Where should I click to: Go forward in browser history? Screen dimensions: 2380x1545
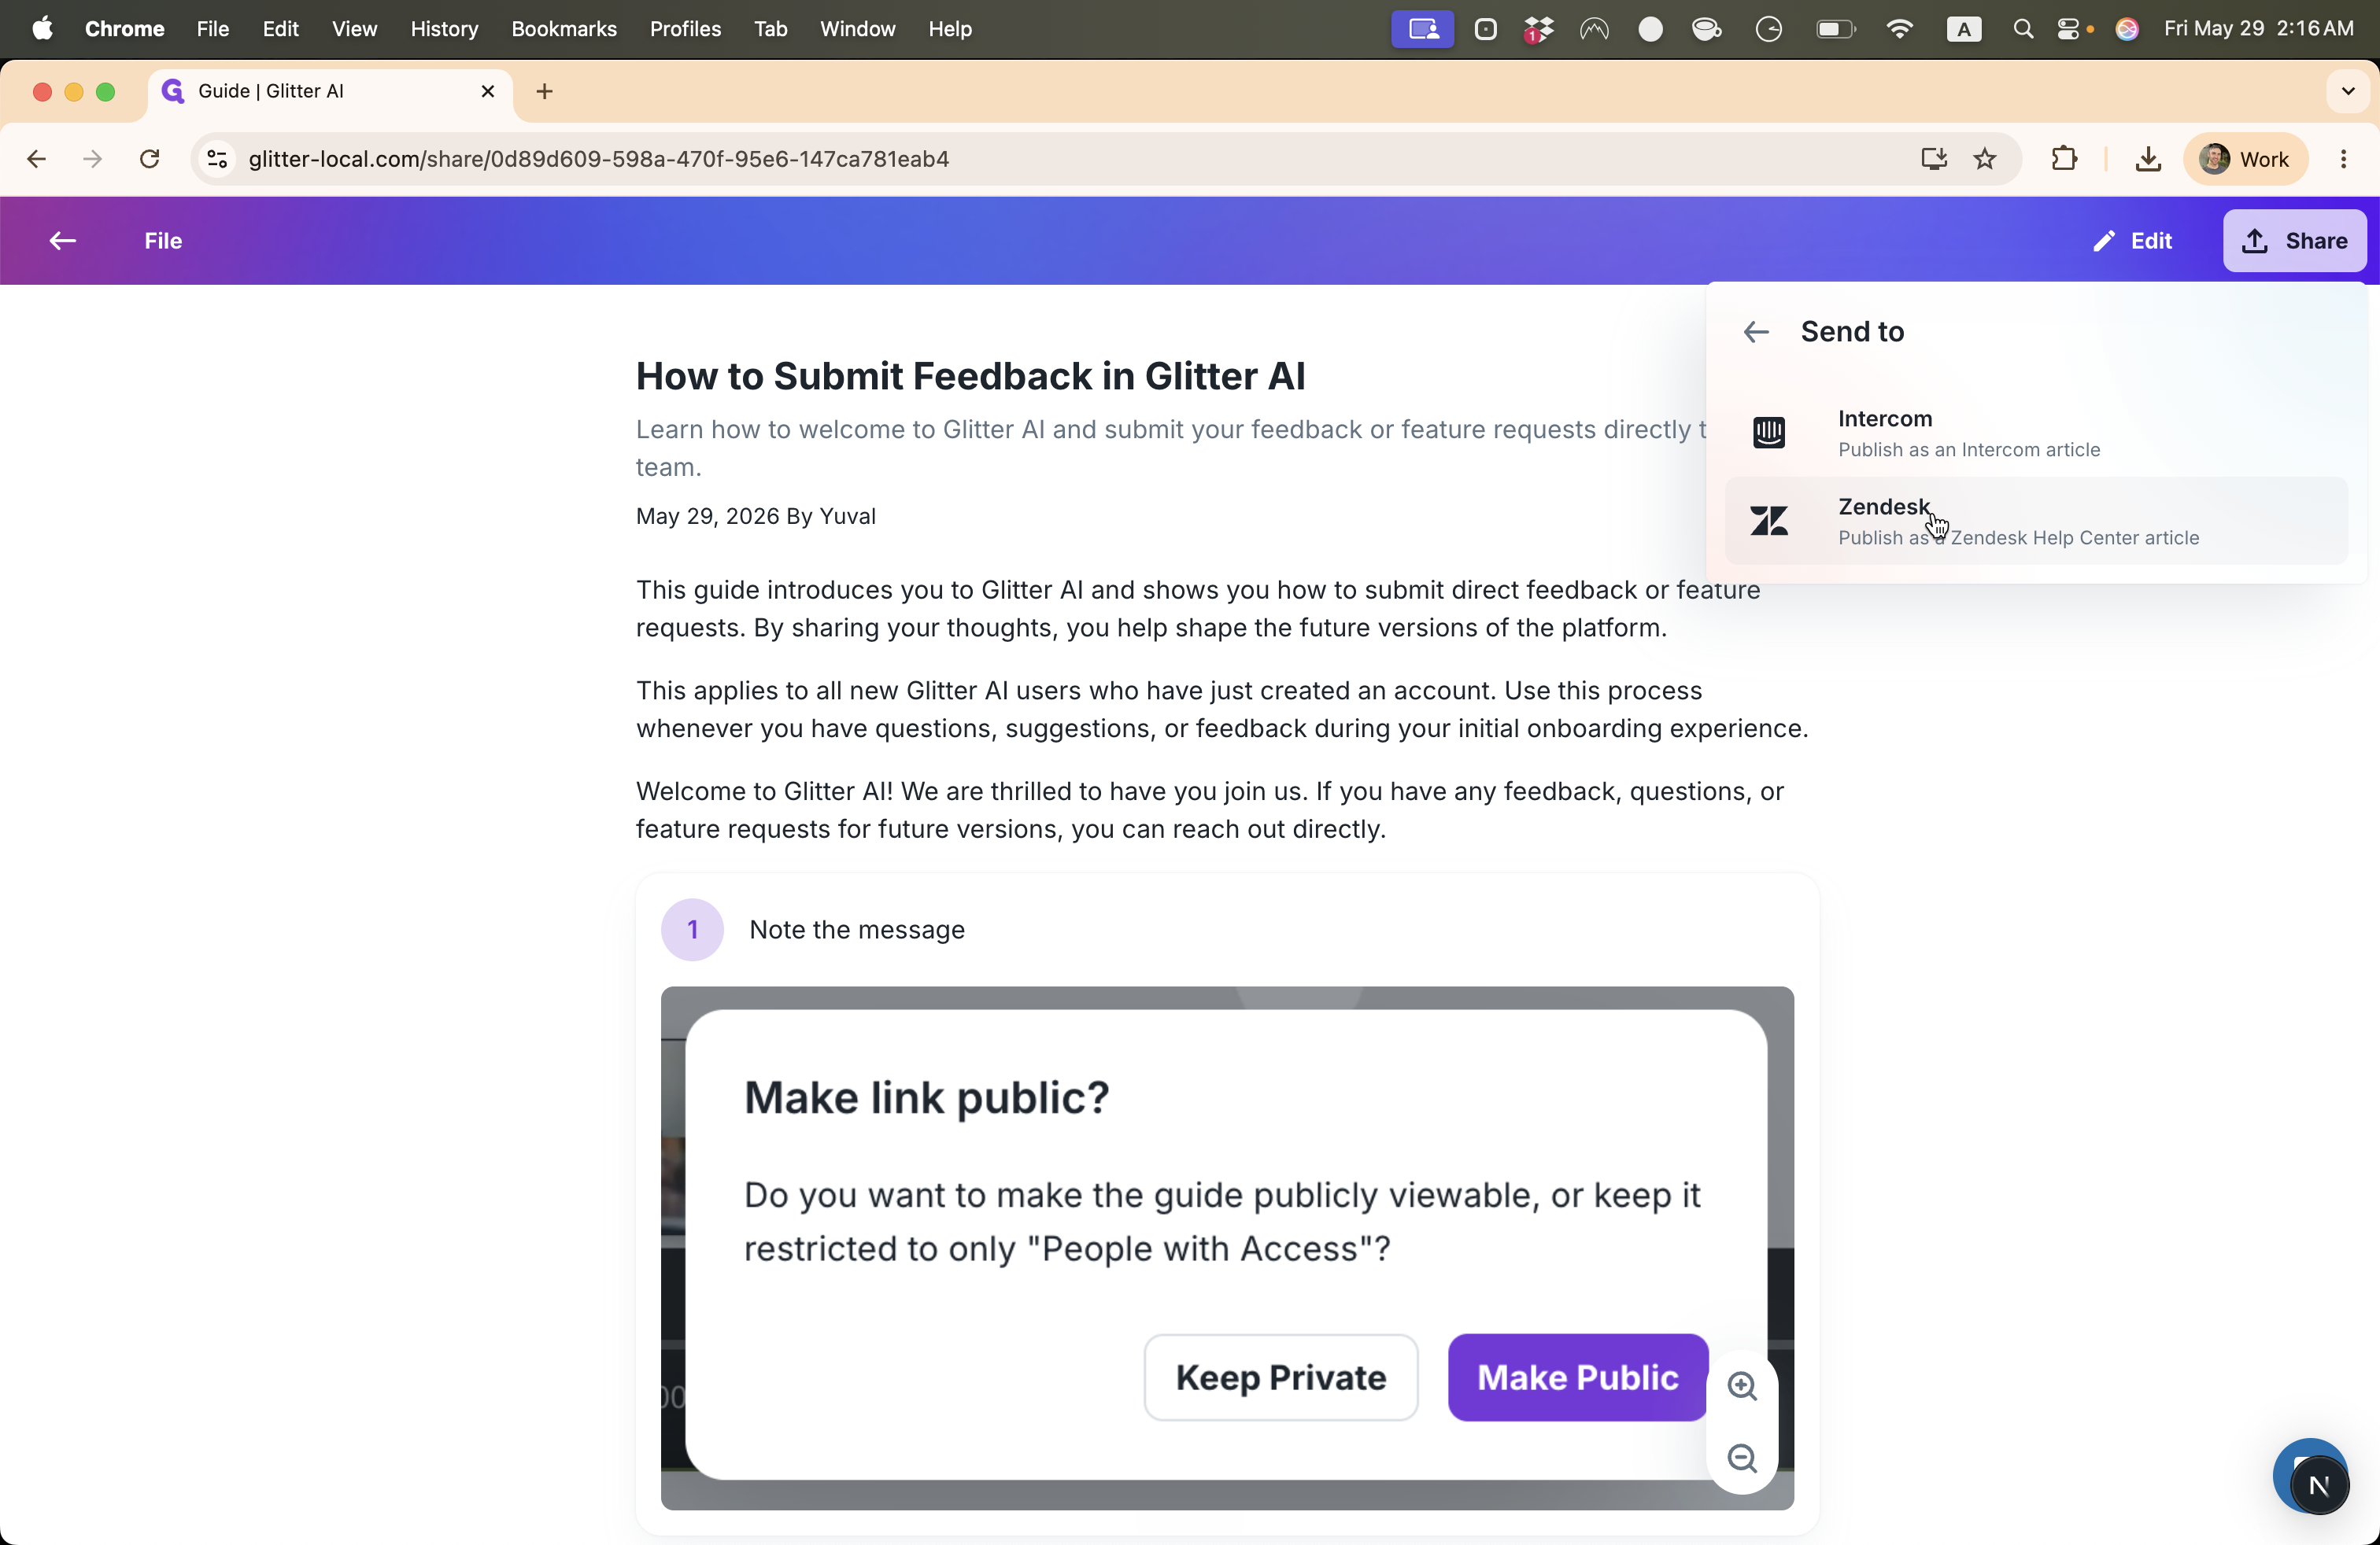[93, 159]
